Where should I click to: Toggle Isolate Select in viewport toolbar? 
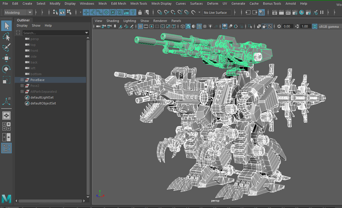coord(250,26)
